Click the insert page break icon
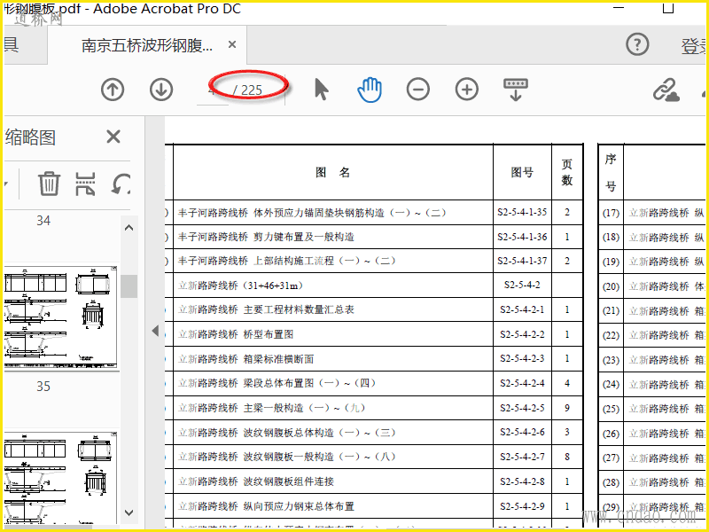This screenshot has width=709, height=532. 85,184
